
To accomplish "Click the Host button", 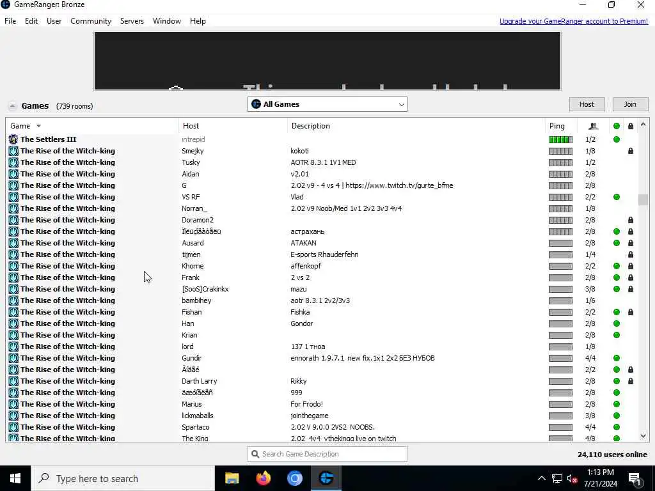I will pyautogui.click(x=587, y=104).
